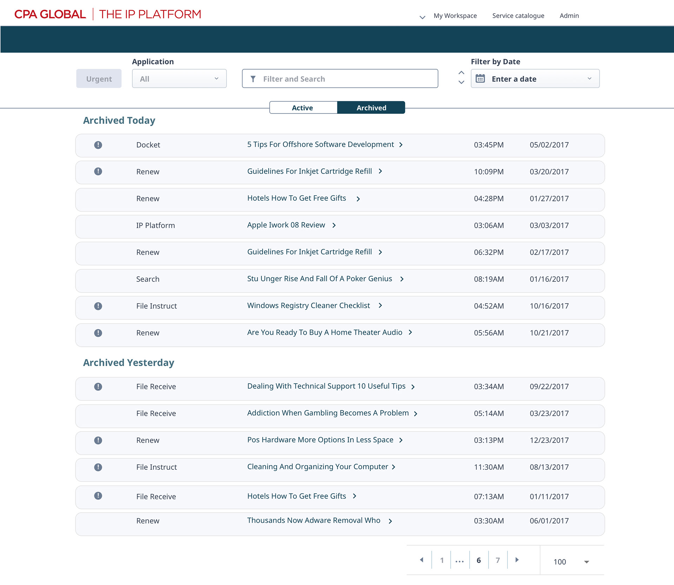Click the Docket application label
This screenshot has height=585, width=674.
(x=148, y=145)
